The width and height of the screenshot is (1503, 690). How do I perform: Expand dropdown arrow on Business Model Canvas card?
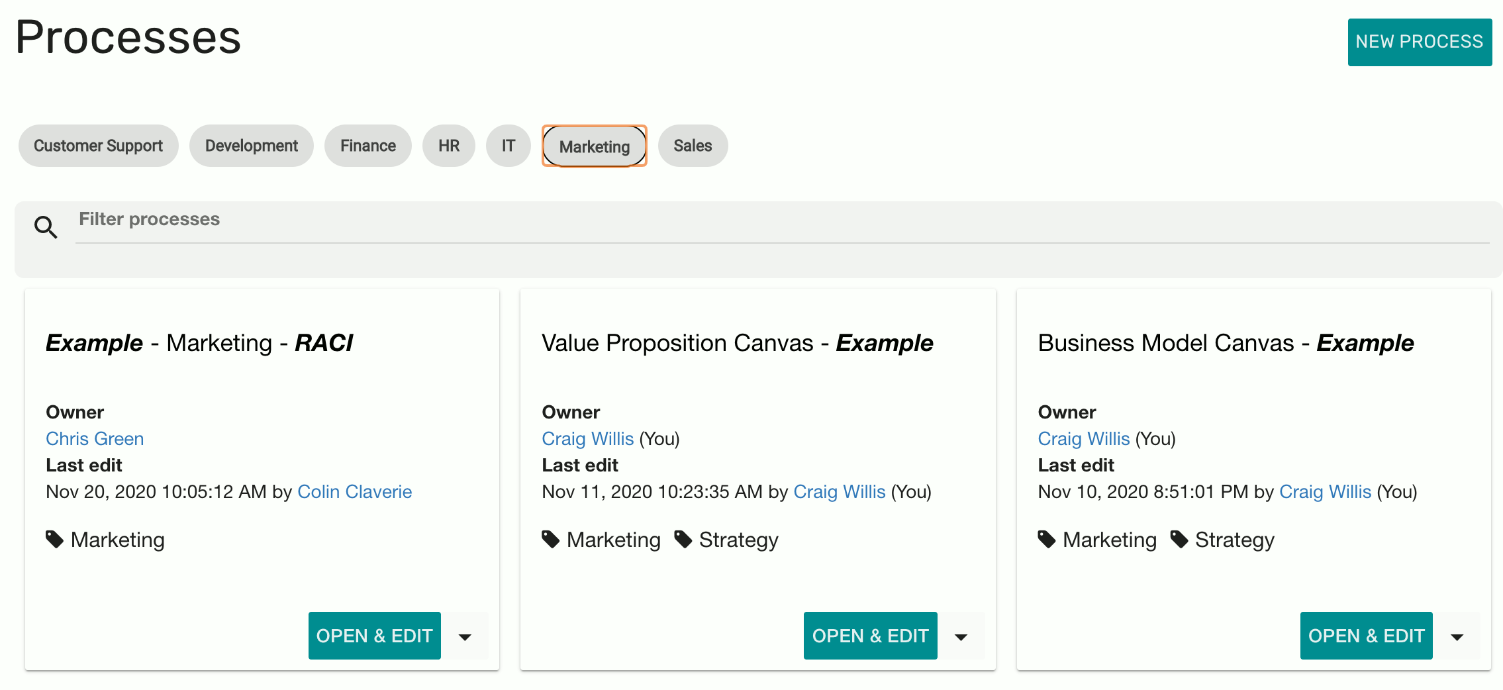pyautogui.click(x=1457, y=636)
